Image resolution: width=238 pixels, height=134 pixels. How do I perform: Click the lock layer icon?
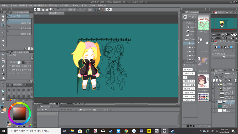point(222,77)
